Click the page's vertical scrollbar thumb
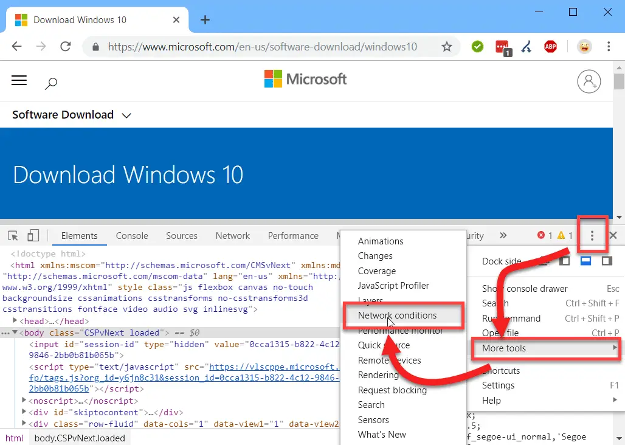This screenshot has height=445, width=625. click(619, 81)
